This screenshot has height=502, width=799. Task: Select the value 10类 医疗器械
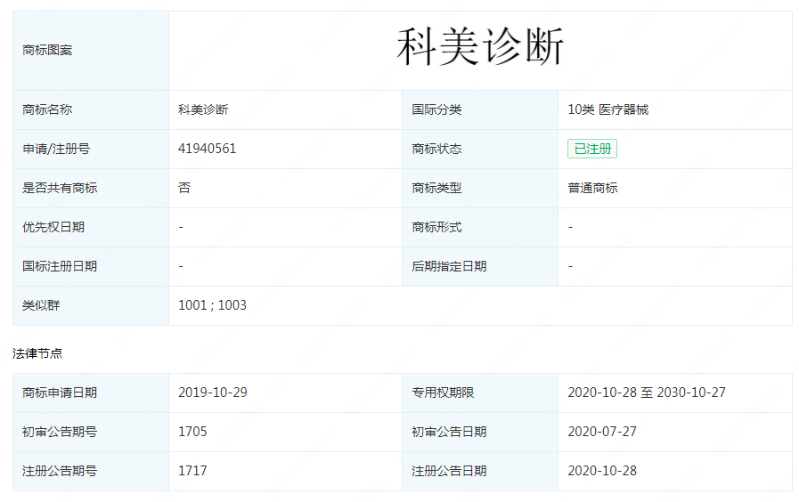click(x=607, y=109)
